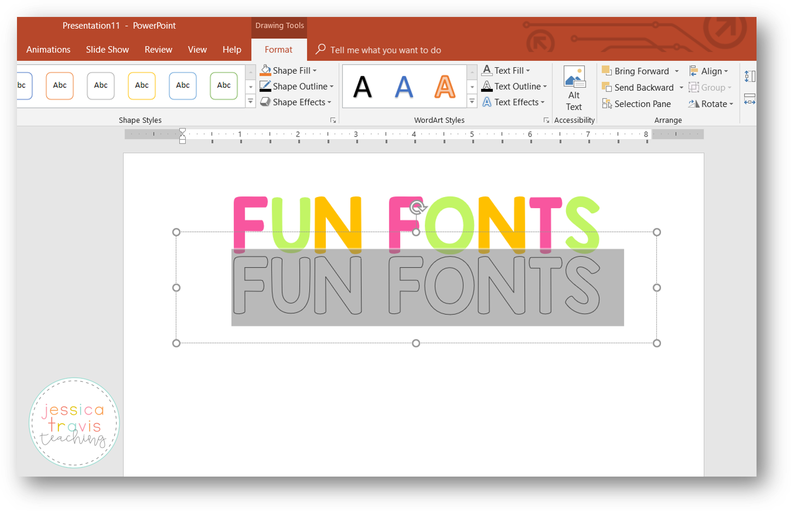Open the Align dropdown menu
The width and height of the screenshot is (791, 511).
[x=709, y=71]
